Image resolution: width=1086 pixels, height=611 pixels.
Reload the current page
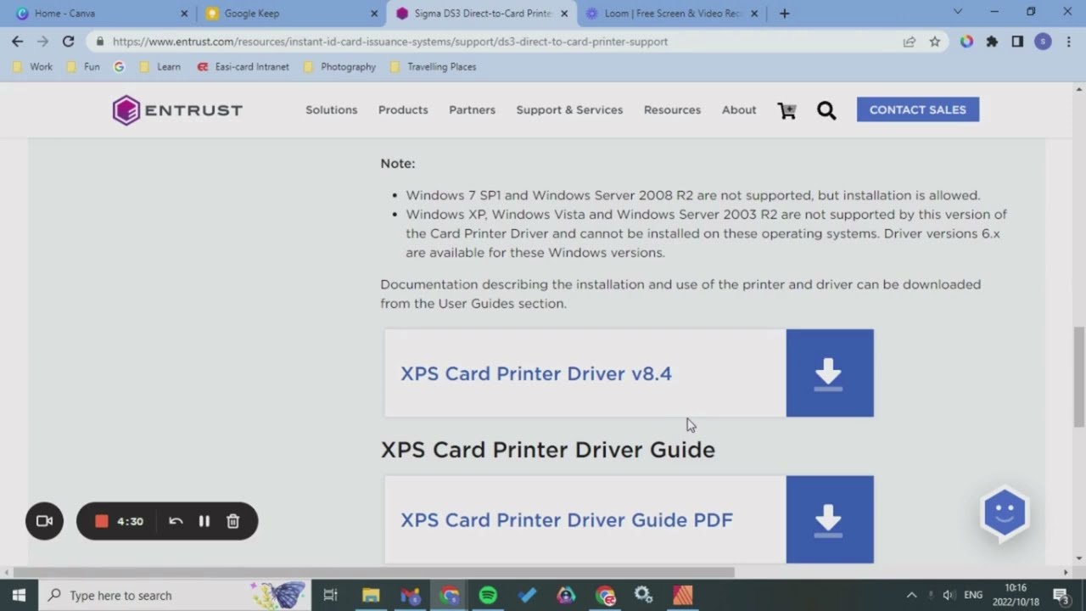pos(68,41)
